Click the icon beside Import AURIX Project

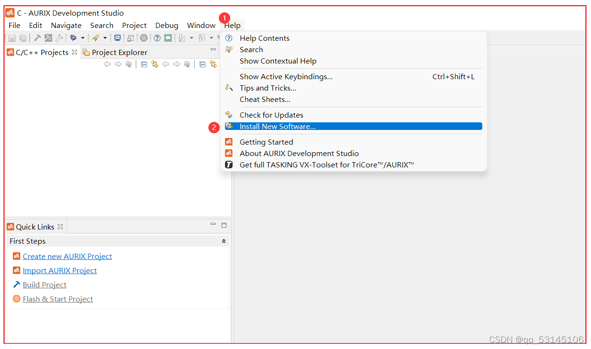(x=17, y=270)
